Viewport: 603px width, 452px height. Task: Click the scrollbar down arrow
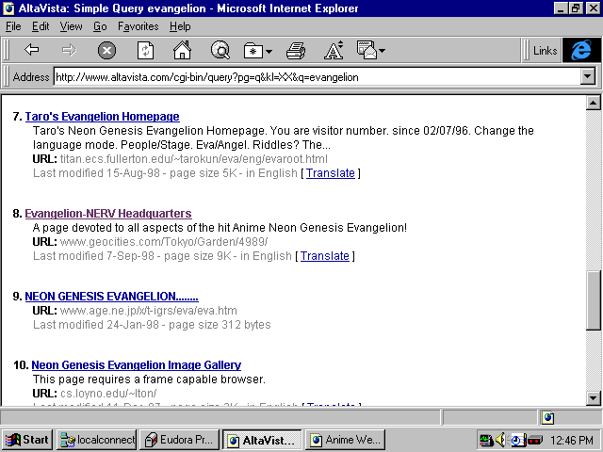(594, 398)
